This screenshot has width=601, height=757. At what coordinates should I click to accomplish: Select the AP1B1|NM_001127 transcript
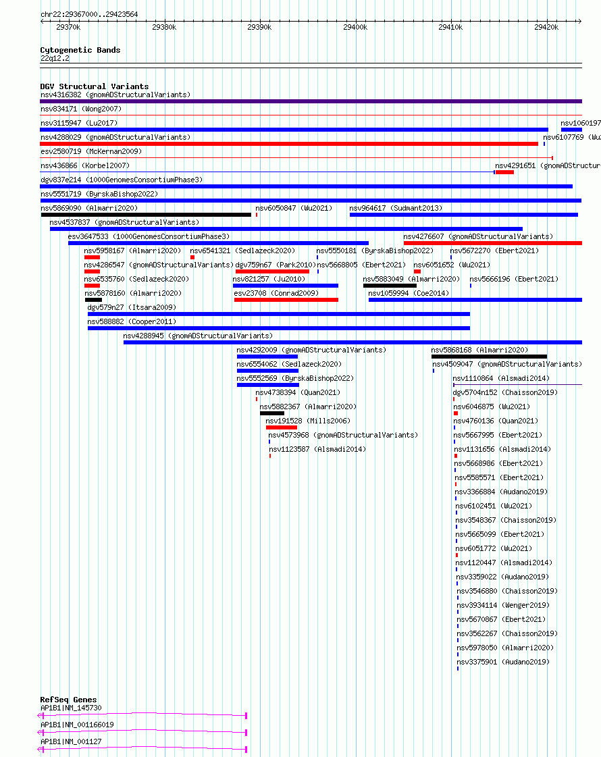click(71, 741)
